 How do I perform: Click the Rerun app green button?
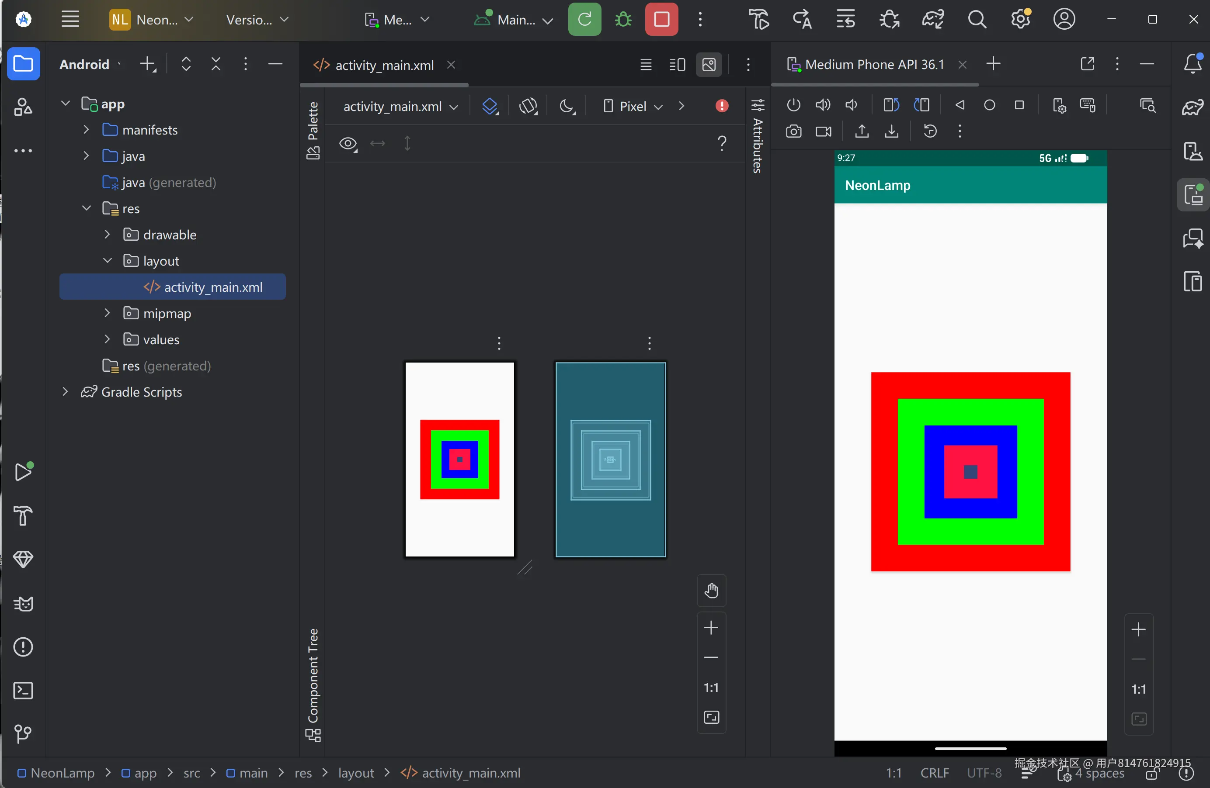click(x=584, y=19)
